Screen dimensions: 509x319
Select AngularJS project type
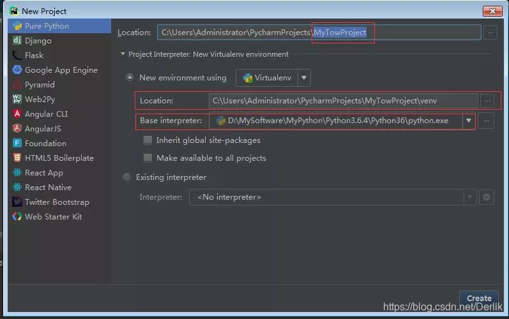(x=59, y=128)
